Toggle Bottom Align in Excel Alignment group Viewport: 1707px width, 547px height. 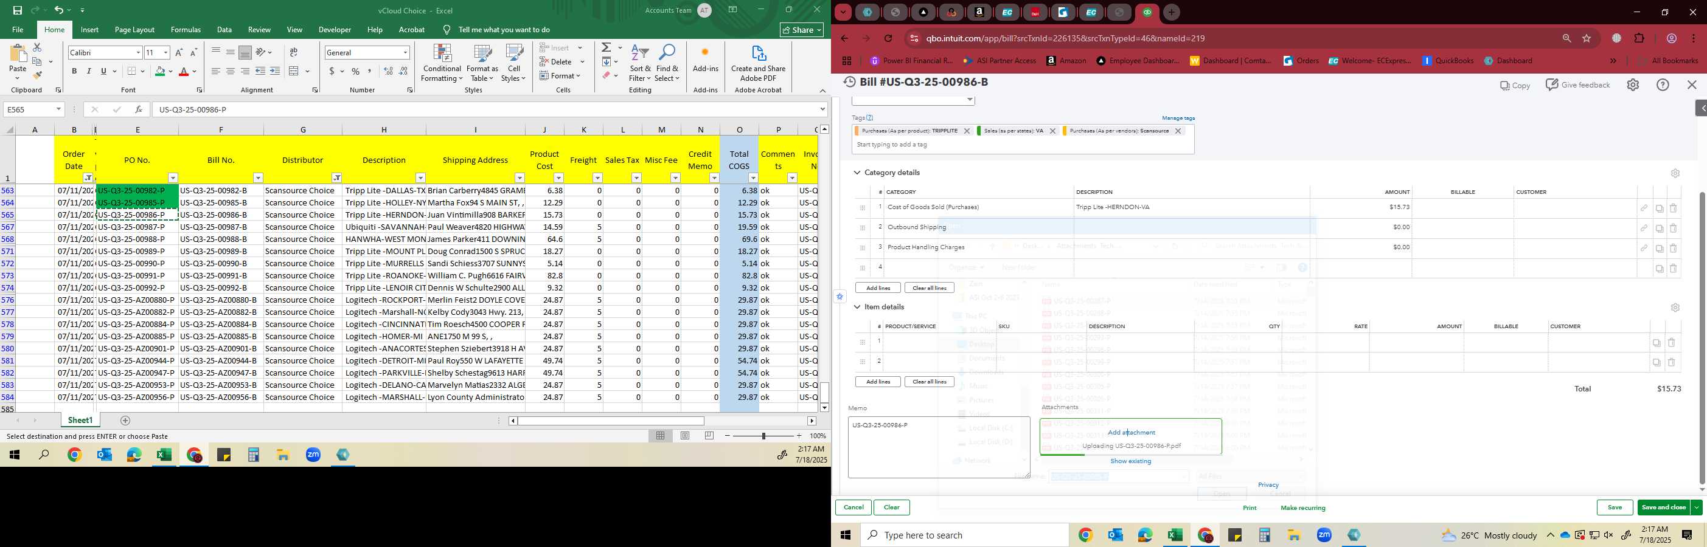tap(245, 52)
